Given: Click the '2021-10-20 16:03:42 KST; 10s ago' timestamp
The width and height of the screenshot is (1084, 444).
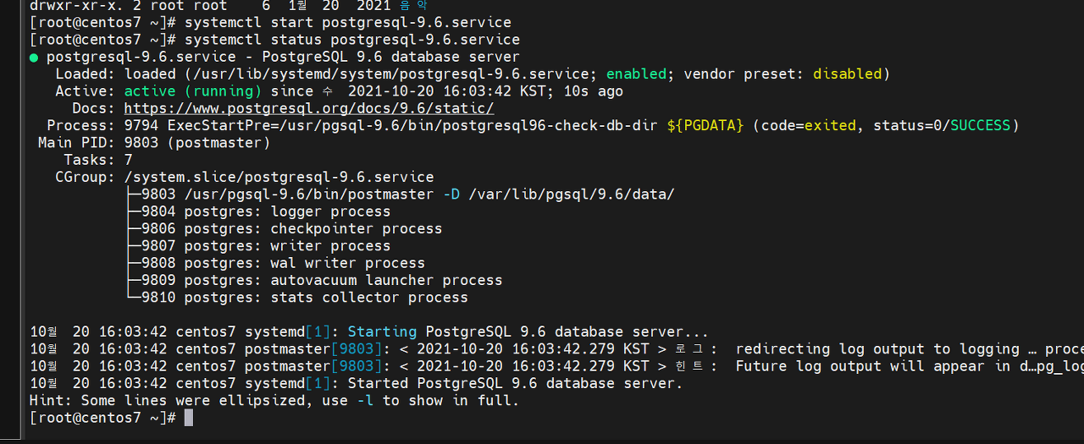Looking at the screenshot, I should point(485,91).
